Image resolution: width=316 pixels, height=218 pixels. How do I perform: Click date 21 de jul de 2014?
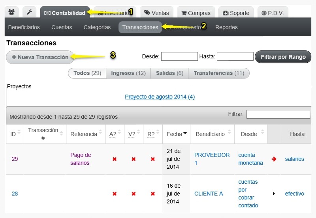coord(173,159)
